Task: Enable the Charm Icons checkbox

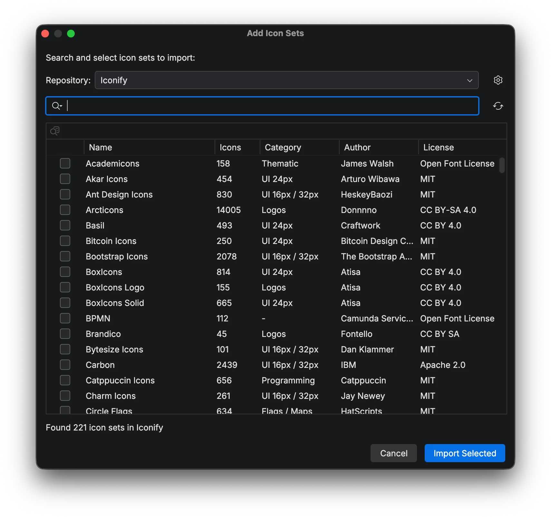Action: coord(65,396)
